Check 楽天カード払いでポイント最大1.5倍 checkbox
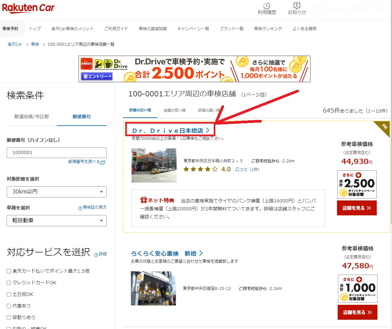Viewport: 392px width, 329px height. pyautogui.click(x=9, y=271)
